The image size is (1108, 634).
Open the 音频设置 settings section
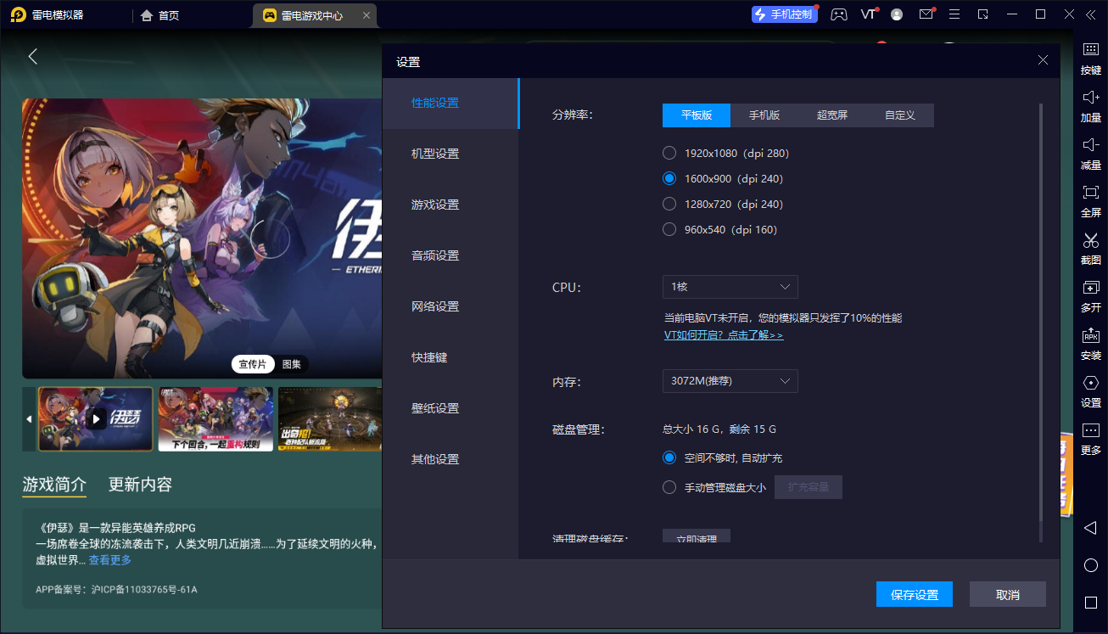[434, 255]
